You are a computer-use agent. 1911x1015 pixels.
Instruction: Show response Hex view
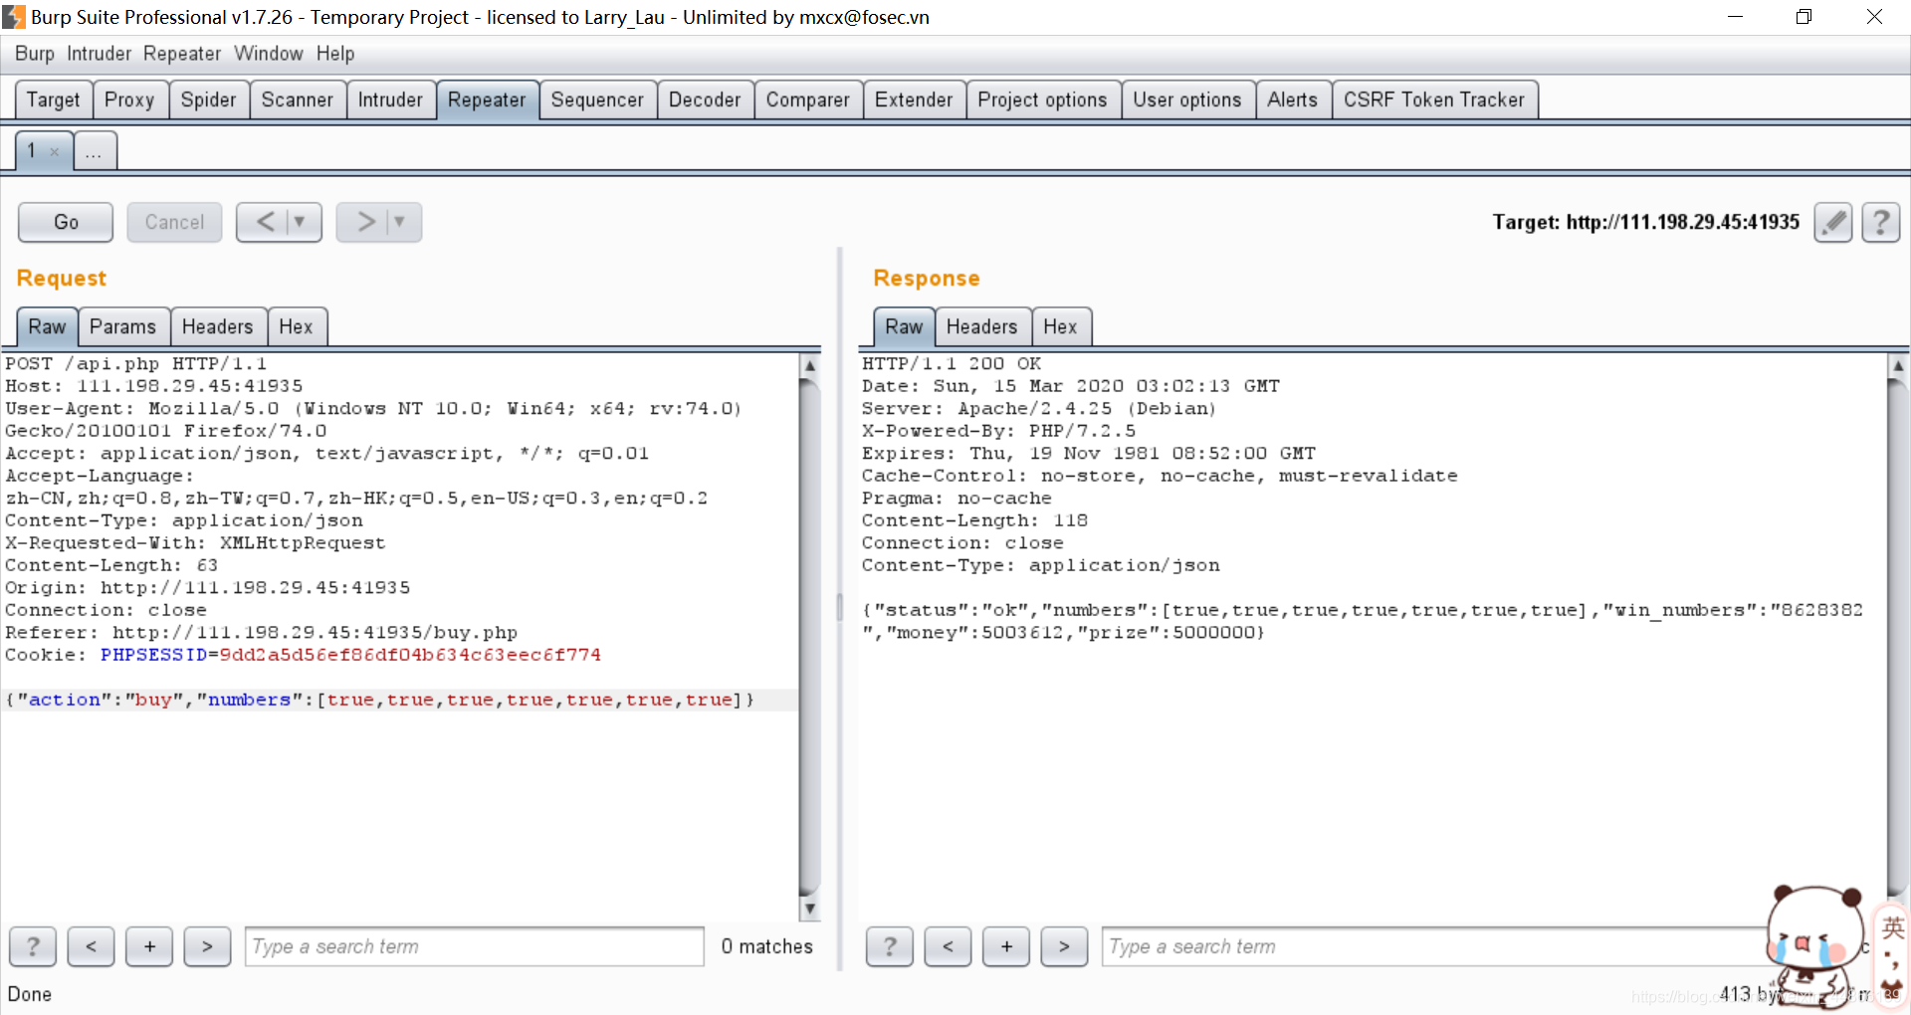coord(1060,326)
